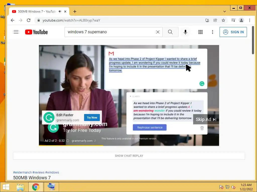Image resolution: width=257 pixels, height=192 pixels.
Task: Click the Grammarly logo in ad card
Action: pos(49,117)
